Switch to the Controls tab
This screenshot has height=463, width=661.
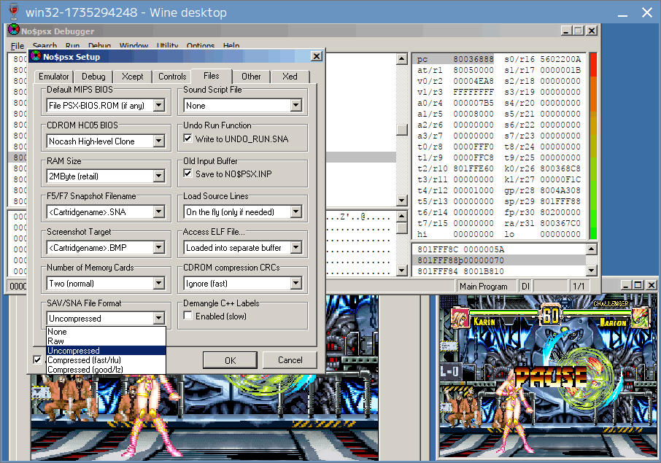[172, 77]
